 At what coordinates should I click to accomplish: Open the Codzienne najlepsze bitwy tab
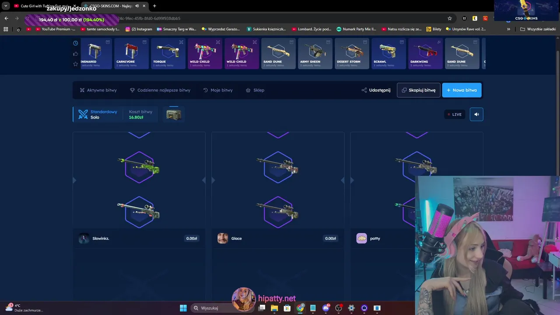coord(160,90)
